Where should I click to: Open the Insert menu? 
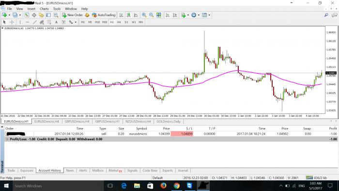31,9
